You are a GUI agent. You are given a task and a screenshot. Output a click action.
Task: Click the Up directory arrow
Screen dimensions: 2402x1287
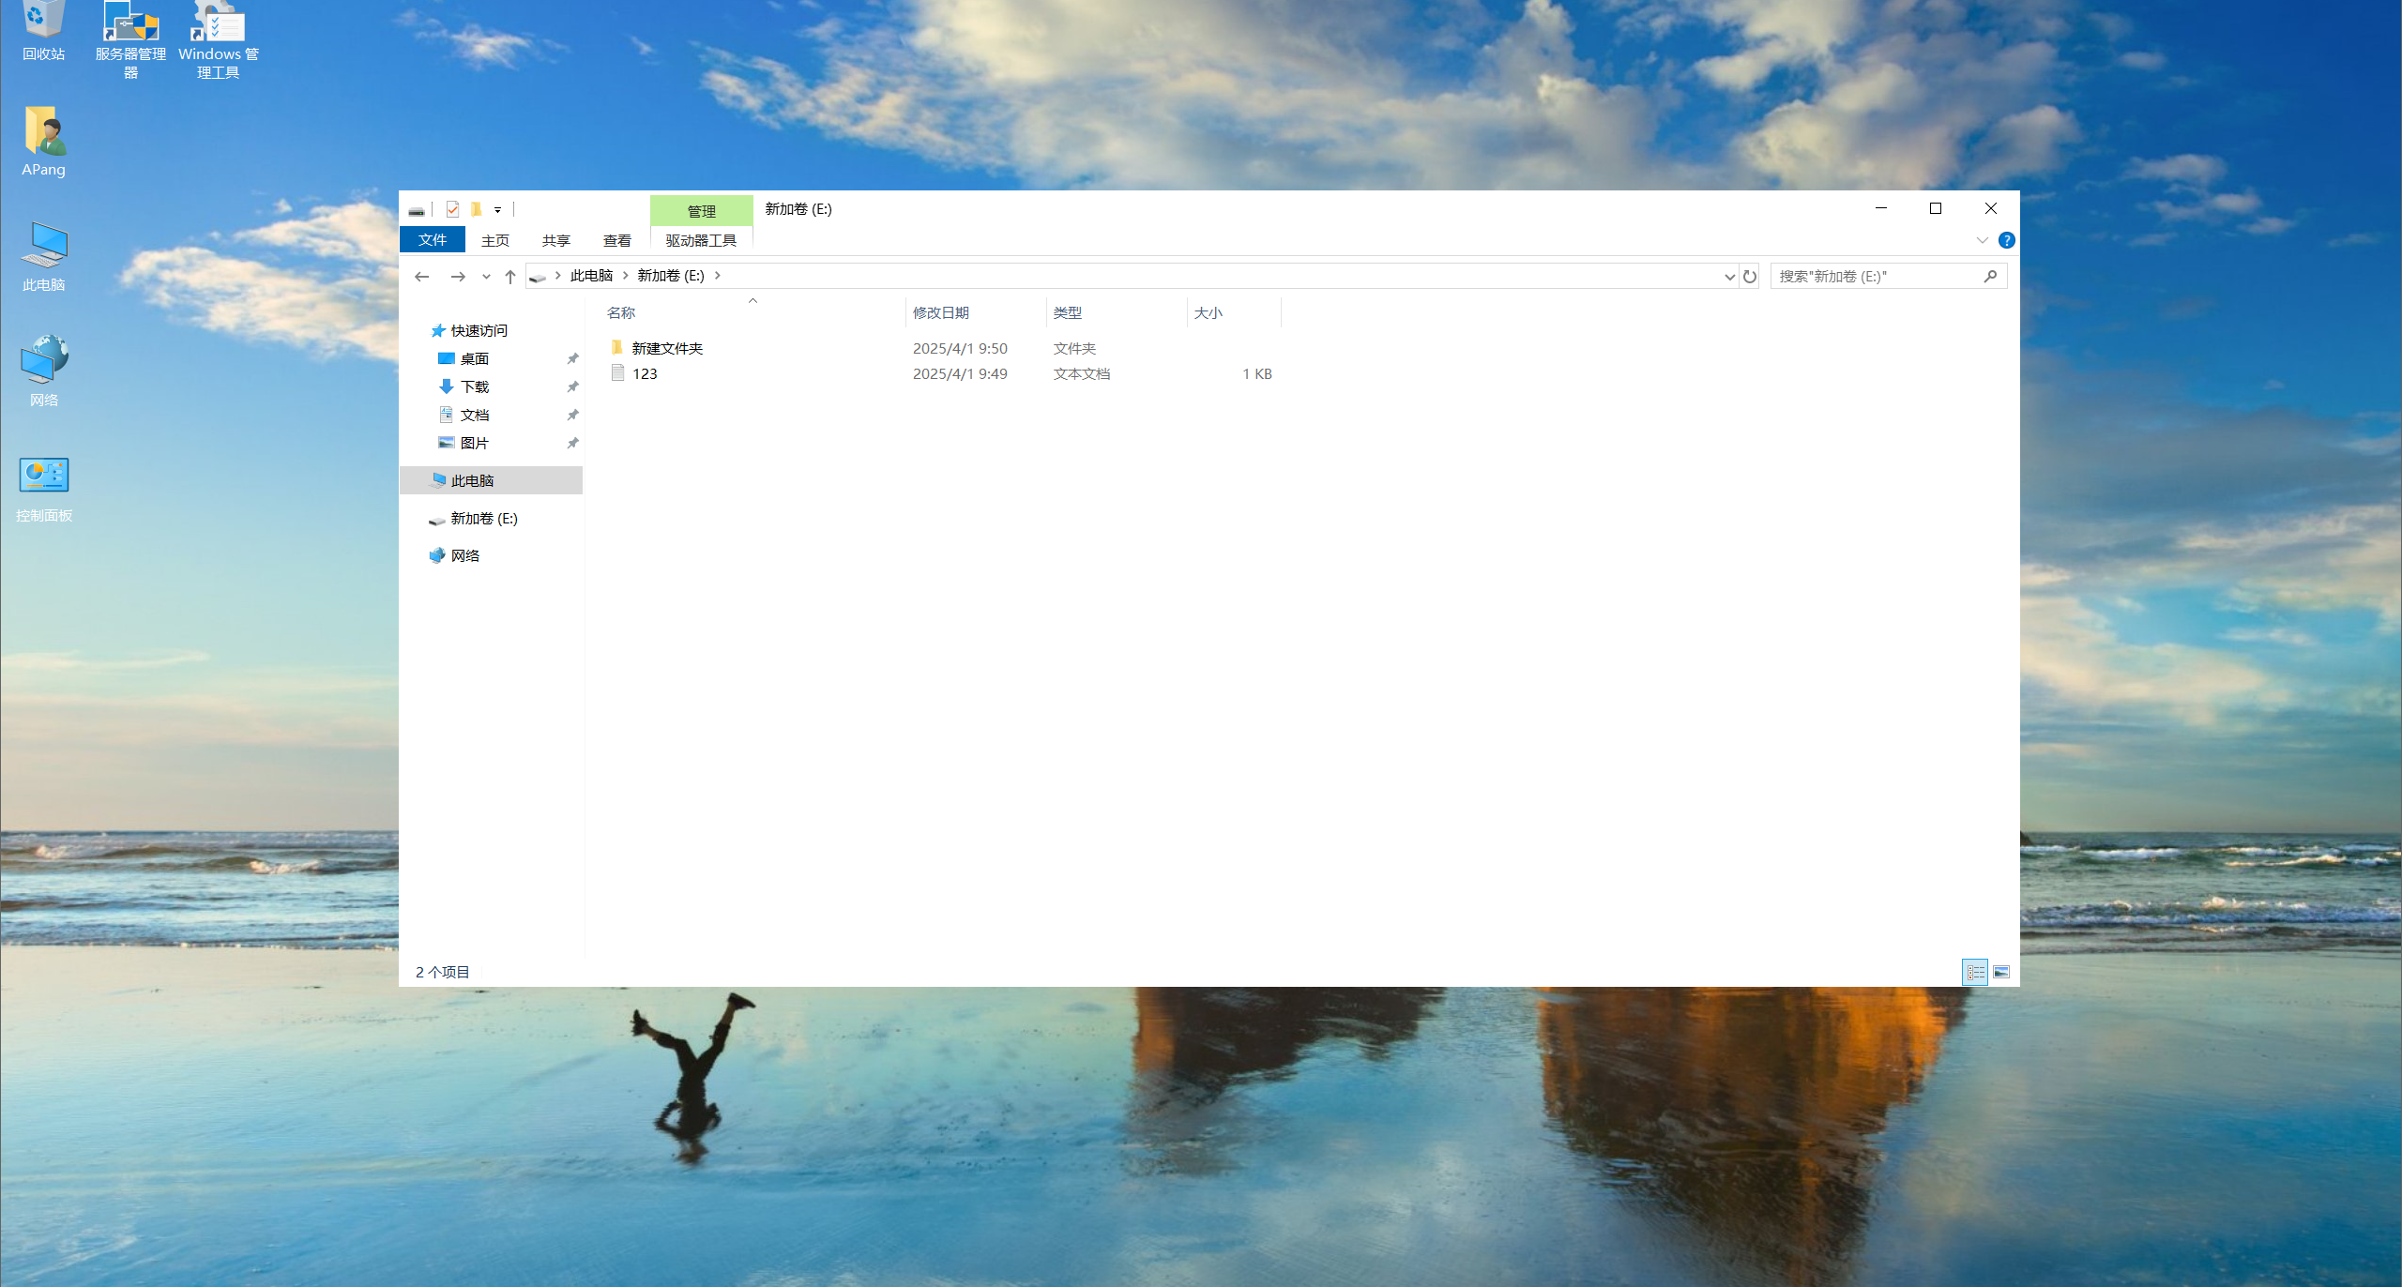(510, 276)
